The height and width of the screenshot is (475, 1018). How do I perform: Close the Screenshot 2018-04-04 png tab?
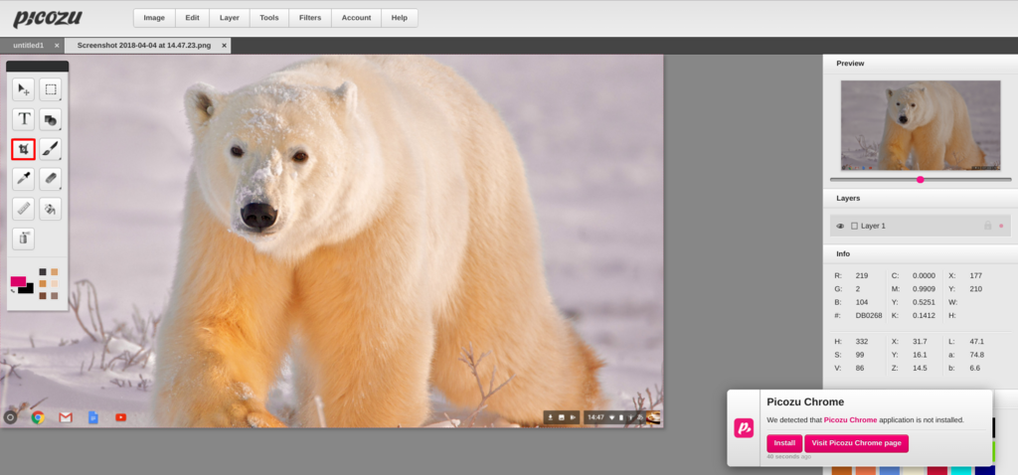click(x=224, y=46)
